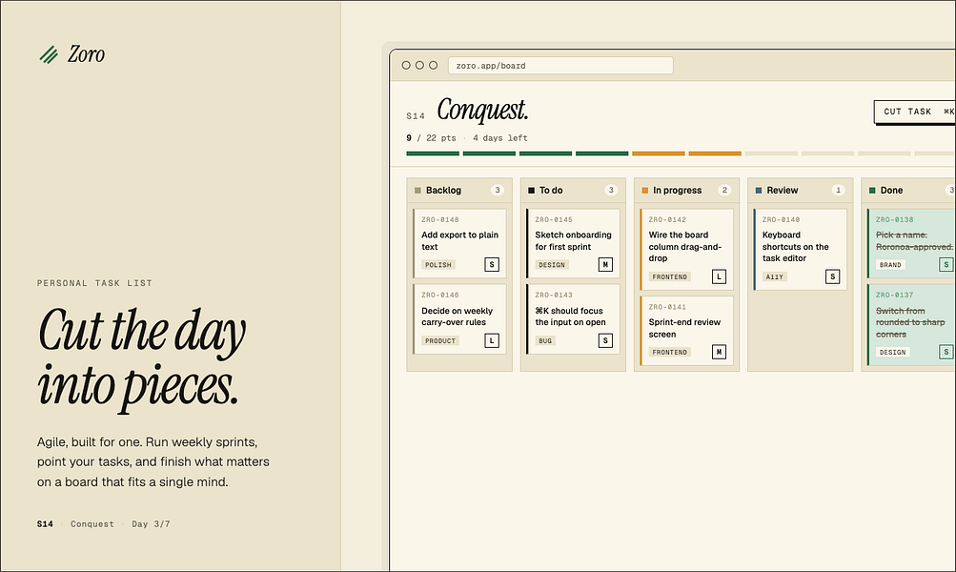Screen dimensions: 956x572
Task: Click the ZRO-0148 task ID
Action: click(x=440, y=219)
